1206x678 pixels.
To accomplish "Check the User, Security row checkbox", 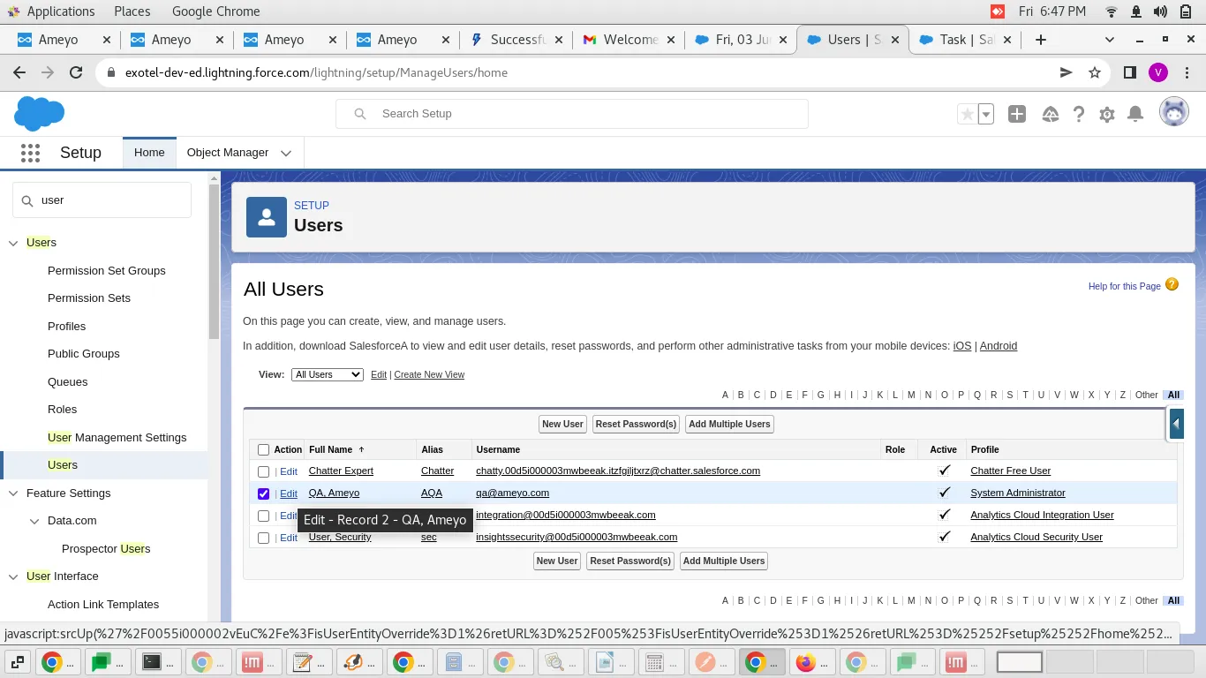I will (x=263, y=538).
